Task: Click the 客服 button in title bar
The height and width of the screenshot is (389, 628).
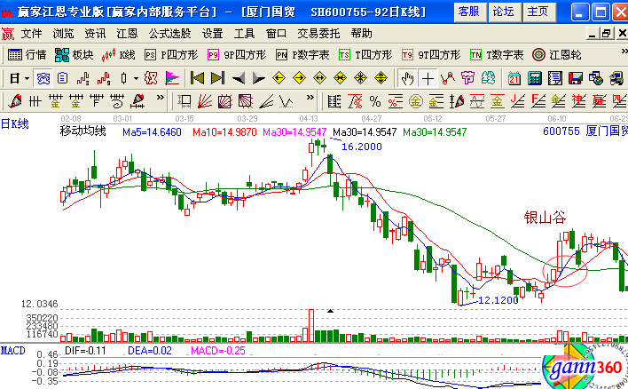Action: (x=468, y=12)
